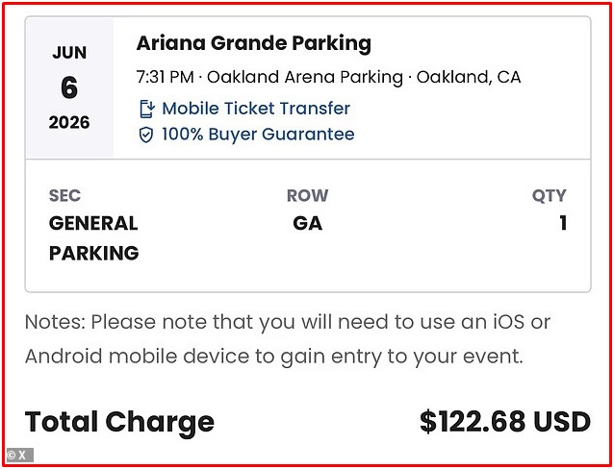
Task: Select the $122.68 USD total amount
Action: [505, 423]
